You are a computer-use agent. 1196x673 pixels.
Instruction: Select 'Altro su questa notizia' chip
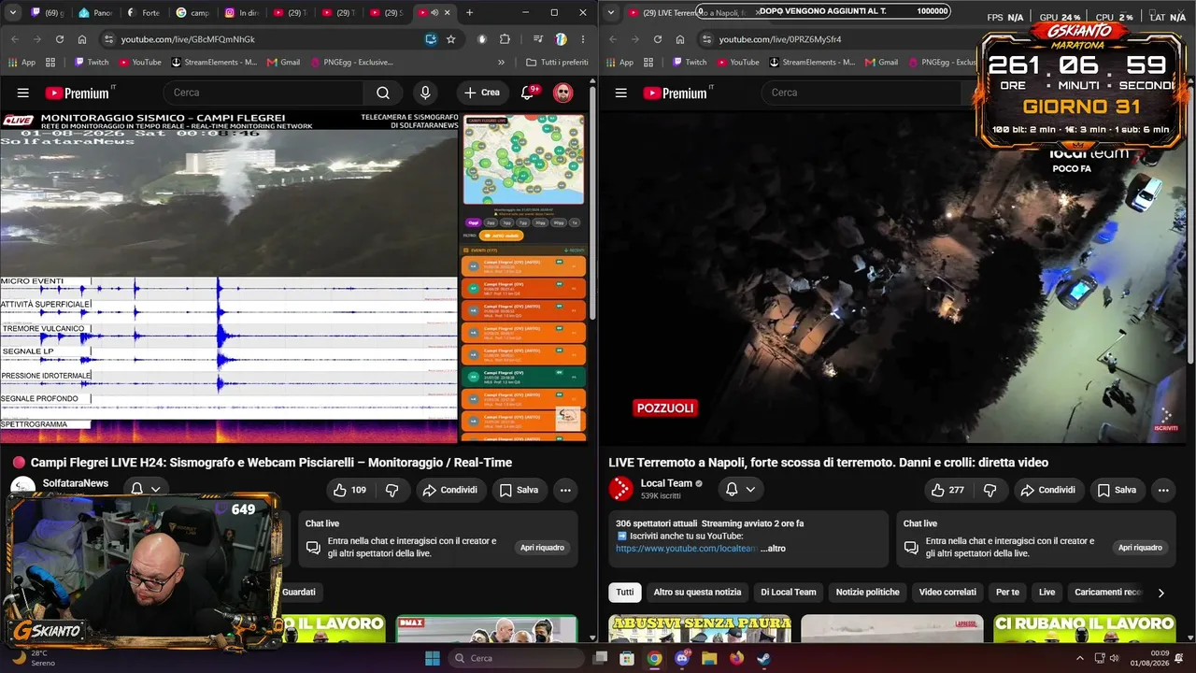pos(697,593)
